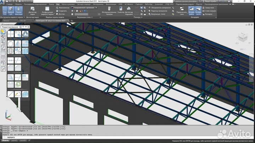
Task: Open Visual styles (Визуальные стили) palette
Action: pyautogui.click(x=157, y=14)
